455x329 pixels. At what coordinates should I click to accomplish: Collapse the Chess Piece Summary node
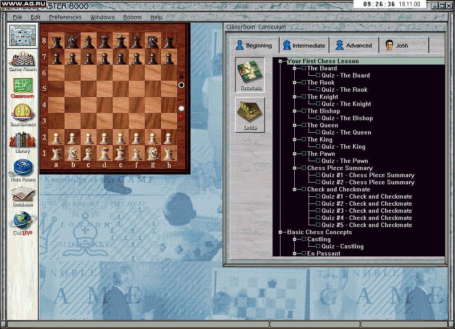[x=295, y=168]
